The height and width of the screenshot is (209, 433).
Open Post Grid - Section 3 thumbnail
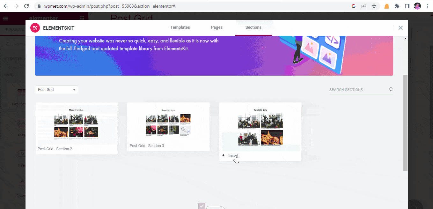168,122
